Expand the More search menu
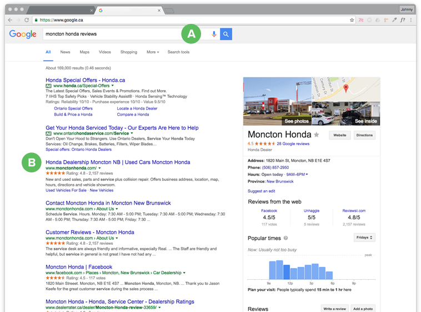The height and width of the screenshot is (312, 421). [153, 52]
